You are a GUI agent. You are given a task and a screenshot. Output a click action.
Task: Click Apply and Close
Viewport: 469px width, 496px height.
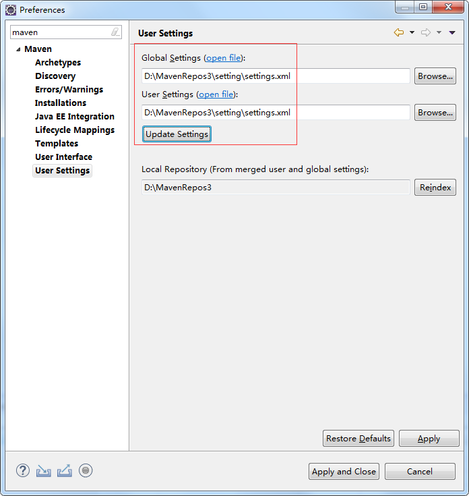tap(344, 471)
